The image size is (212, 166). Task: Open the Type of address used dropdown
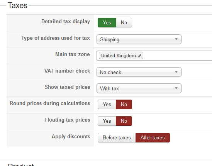(139, 39)
